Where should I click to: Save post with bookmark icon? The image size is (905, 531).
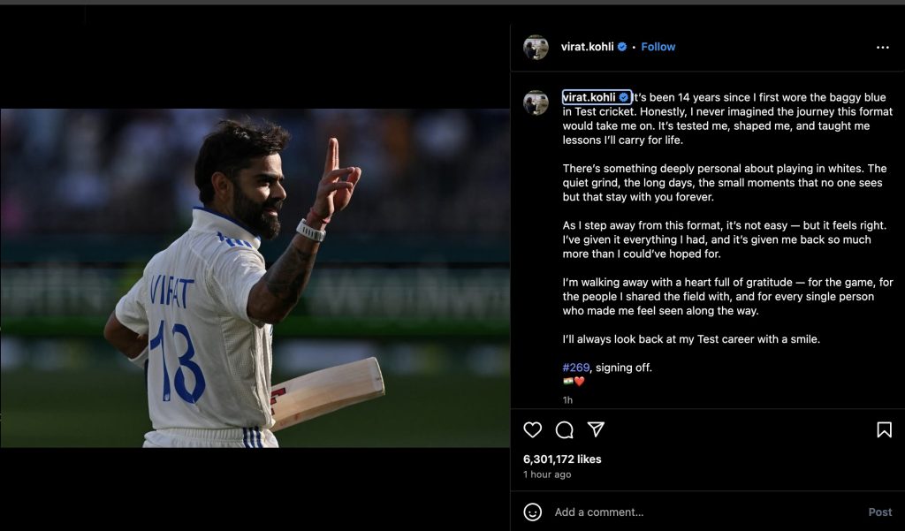(x=884, y=430)
